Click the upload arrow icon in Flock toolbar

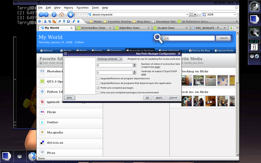[78, 21]
